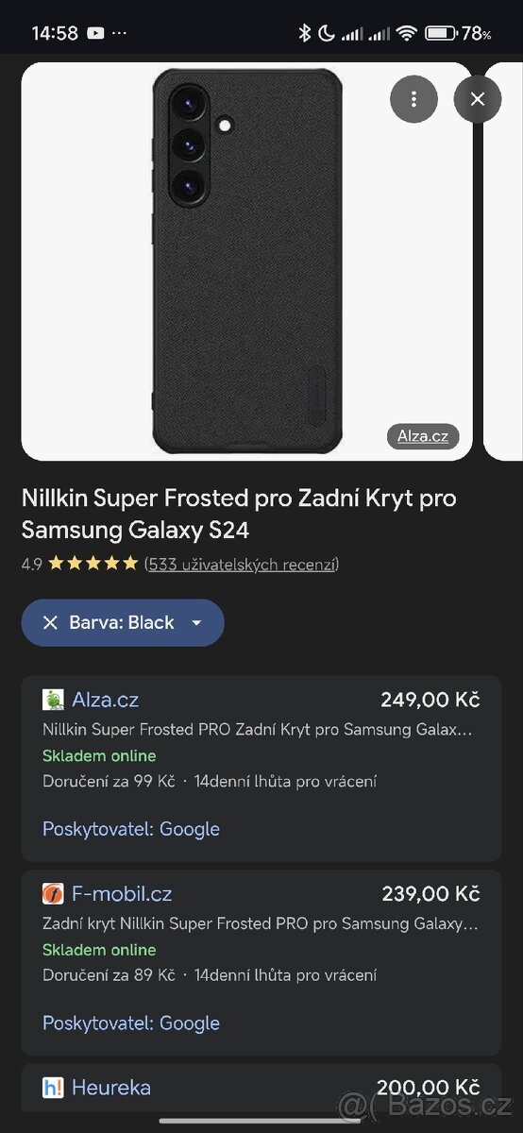Open the Heureka store offer
The image size is (523, 1133).
[110, 1088]
